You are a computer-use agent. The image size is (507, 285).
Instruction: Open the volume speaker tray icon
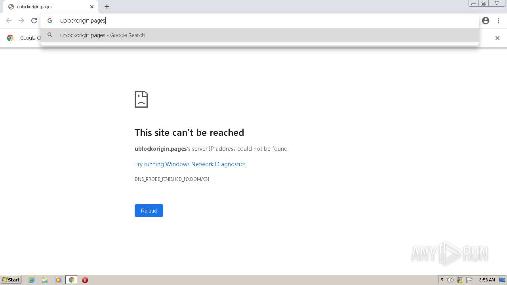(x=450, y=280)
